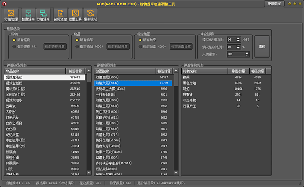The width and height of the screenshot is (304, 187).
Task: Enable the 指定地图 radio option
Action: coord(140,46)
